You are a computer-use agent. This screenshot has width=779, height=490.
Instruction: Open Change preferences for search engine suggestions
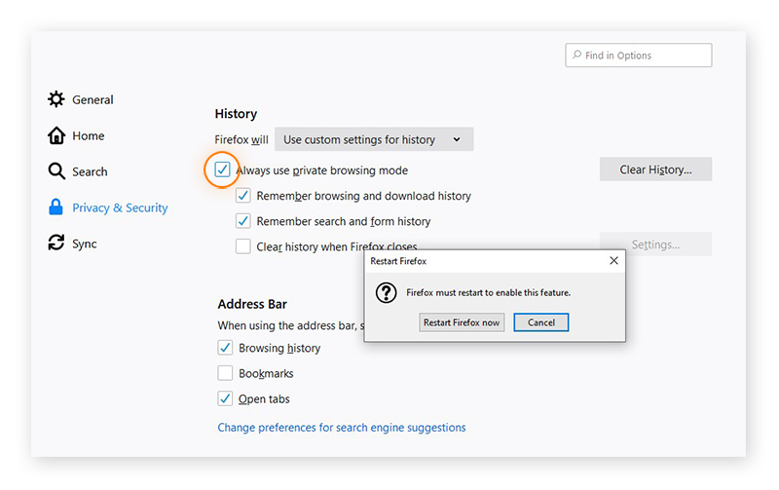[342, 428]
